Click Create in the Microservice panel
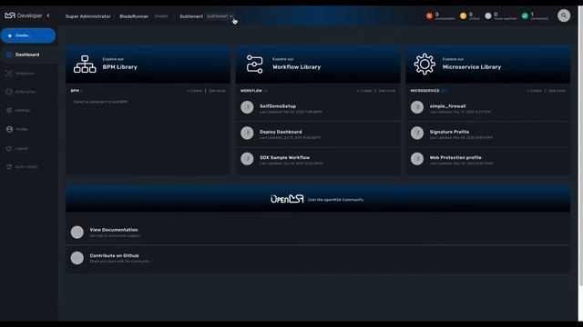Screen dimensions: 583x327 click(535, 91)
